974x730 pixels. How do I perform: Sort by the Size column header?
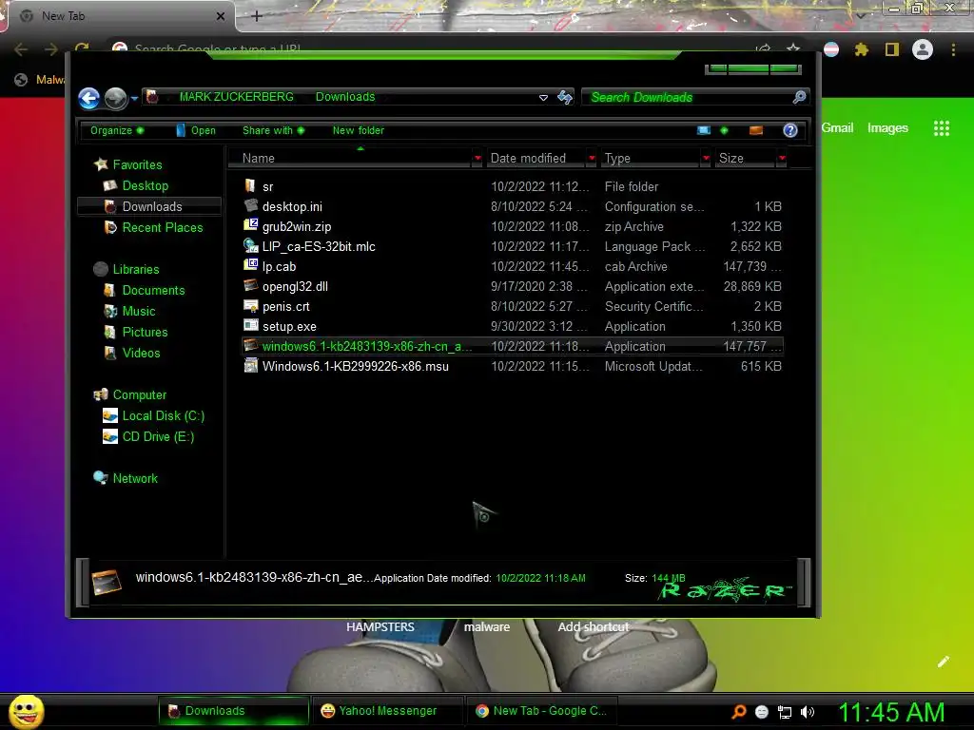(744, 159)
